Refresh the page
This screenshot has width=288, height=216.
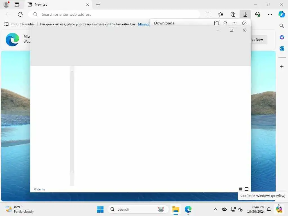pos(20,14)
